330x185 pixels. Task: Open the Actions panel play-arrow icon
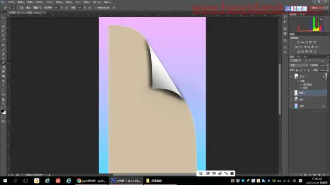[x=285, y=21]
